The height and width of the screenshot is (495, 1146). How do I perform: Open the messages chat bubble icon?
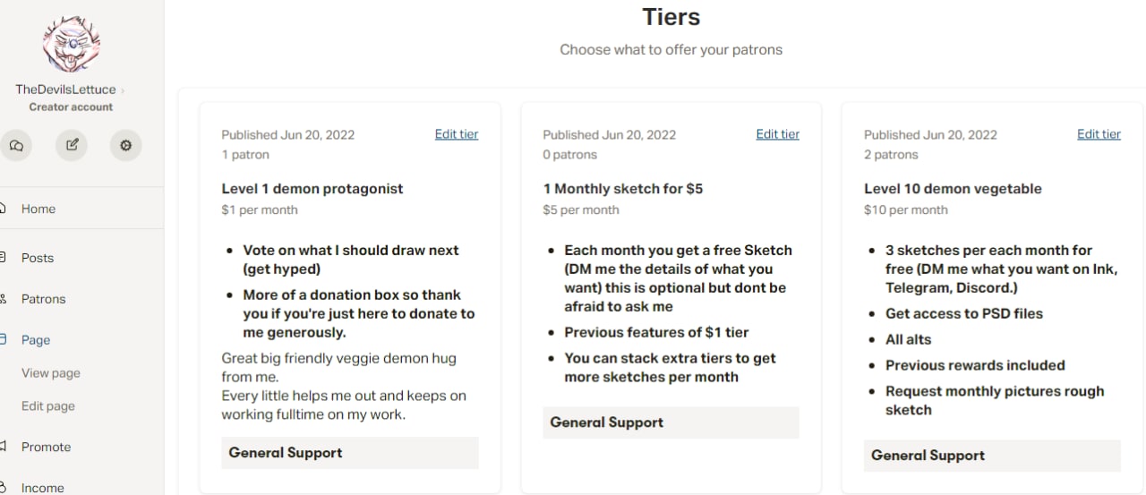(x=16, y=145)
